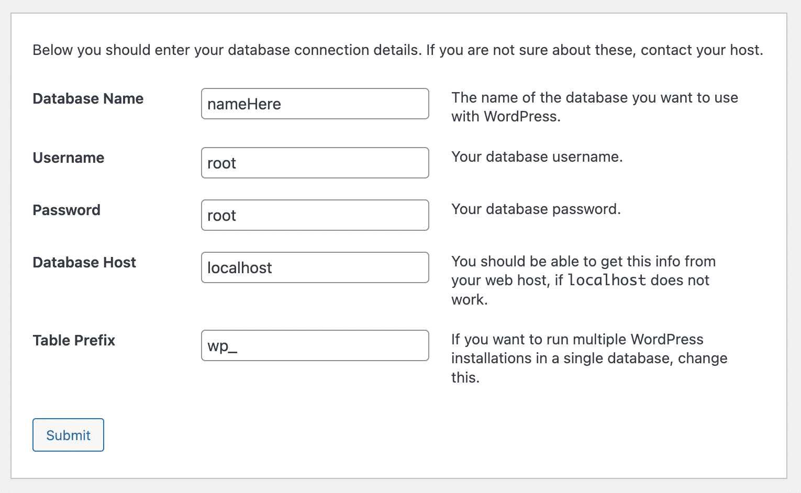Click the description starting "The name of the database"
Image resolution: width=801 pixels, height=493 pixels.
coord(594,98)
